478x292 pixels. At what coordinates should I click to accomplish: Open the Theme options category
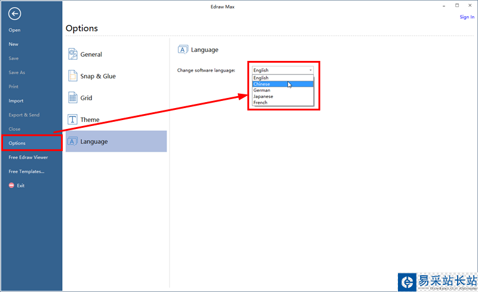point(116,119)
